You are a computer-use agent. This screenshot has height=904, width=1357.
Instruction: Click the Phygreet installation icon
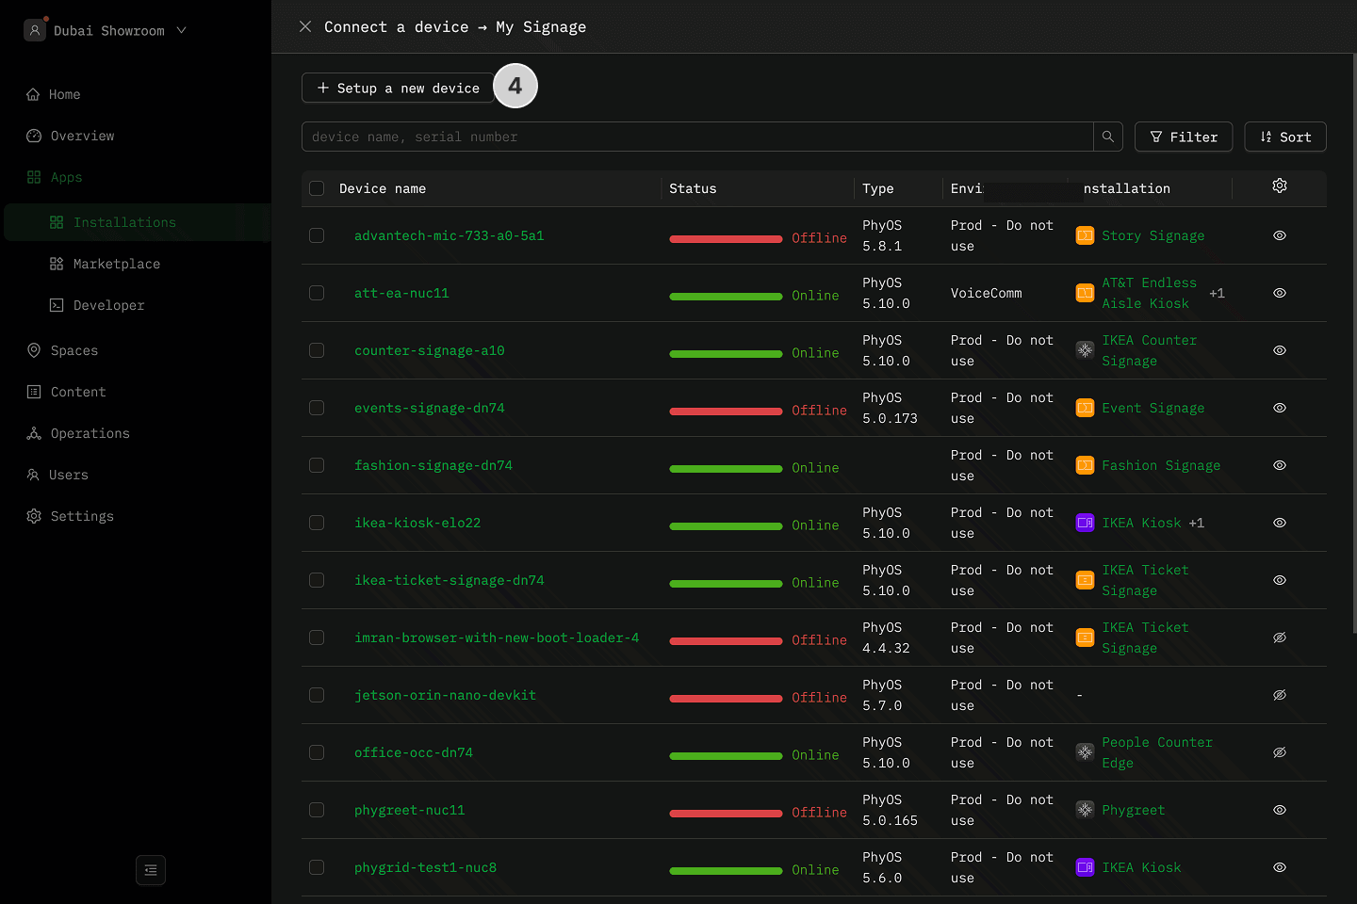[x=1085, y=810]
